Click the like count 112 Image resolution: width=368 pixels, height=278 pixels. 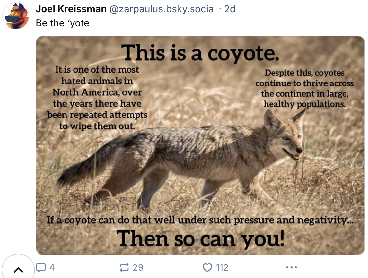pos(222,267)
